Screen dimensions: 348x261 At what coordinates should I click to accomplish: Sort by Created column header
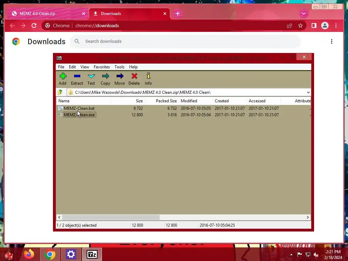pos(229,101)
